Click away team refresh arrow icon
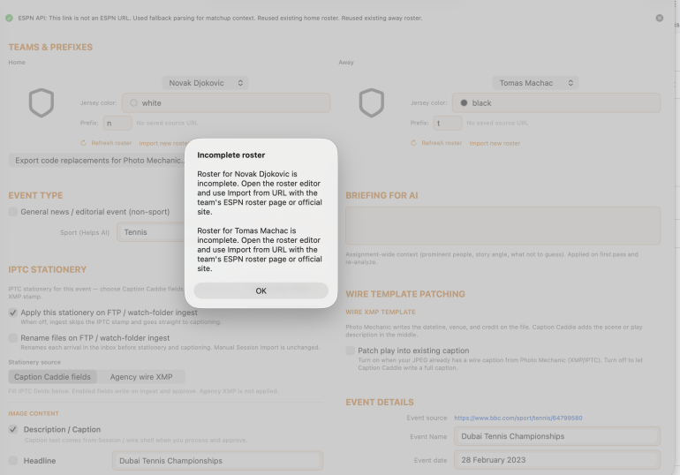 click(413, 142)
